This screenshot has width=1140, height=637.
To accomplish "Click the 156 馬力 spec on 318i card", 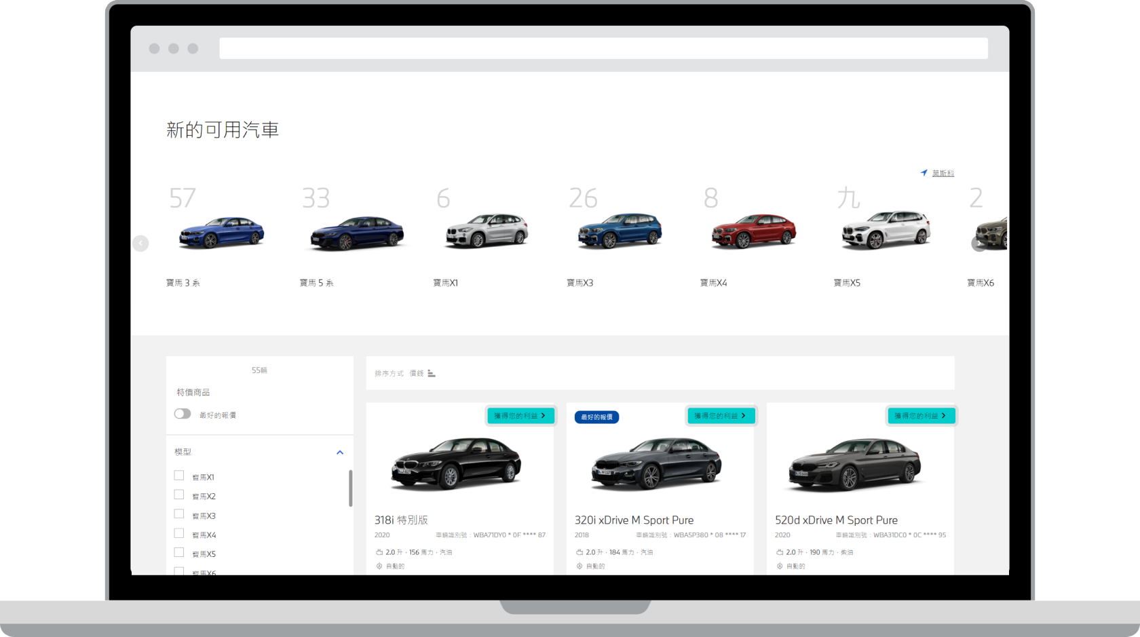I will coord(421,552).
